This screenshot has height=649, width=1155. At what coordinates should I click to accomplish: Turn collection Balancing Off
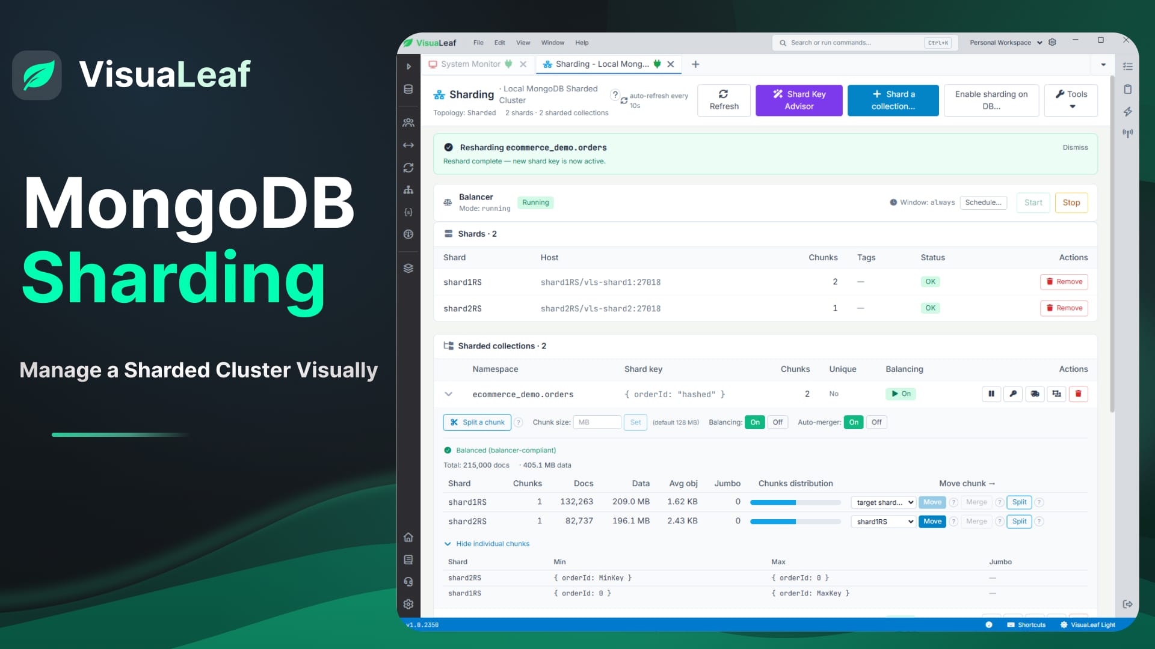[x=777, y=422]
